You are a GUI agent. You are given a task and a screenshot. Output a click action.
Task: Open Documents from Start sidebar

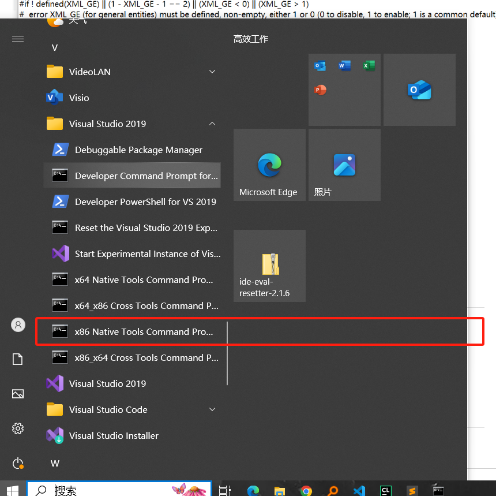[18, 360]
